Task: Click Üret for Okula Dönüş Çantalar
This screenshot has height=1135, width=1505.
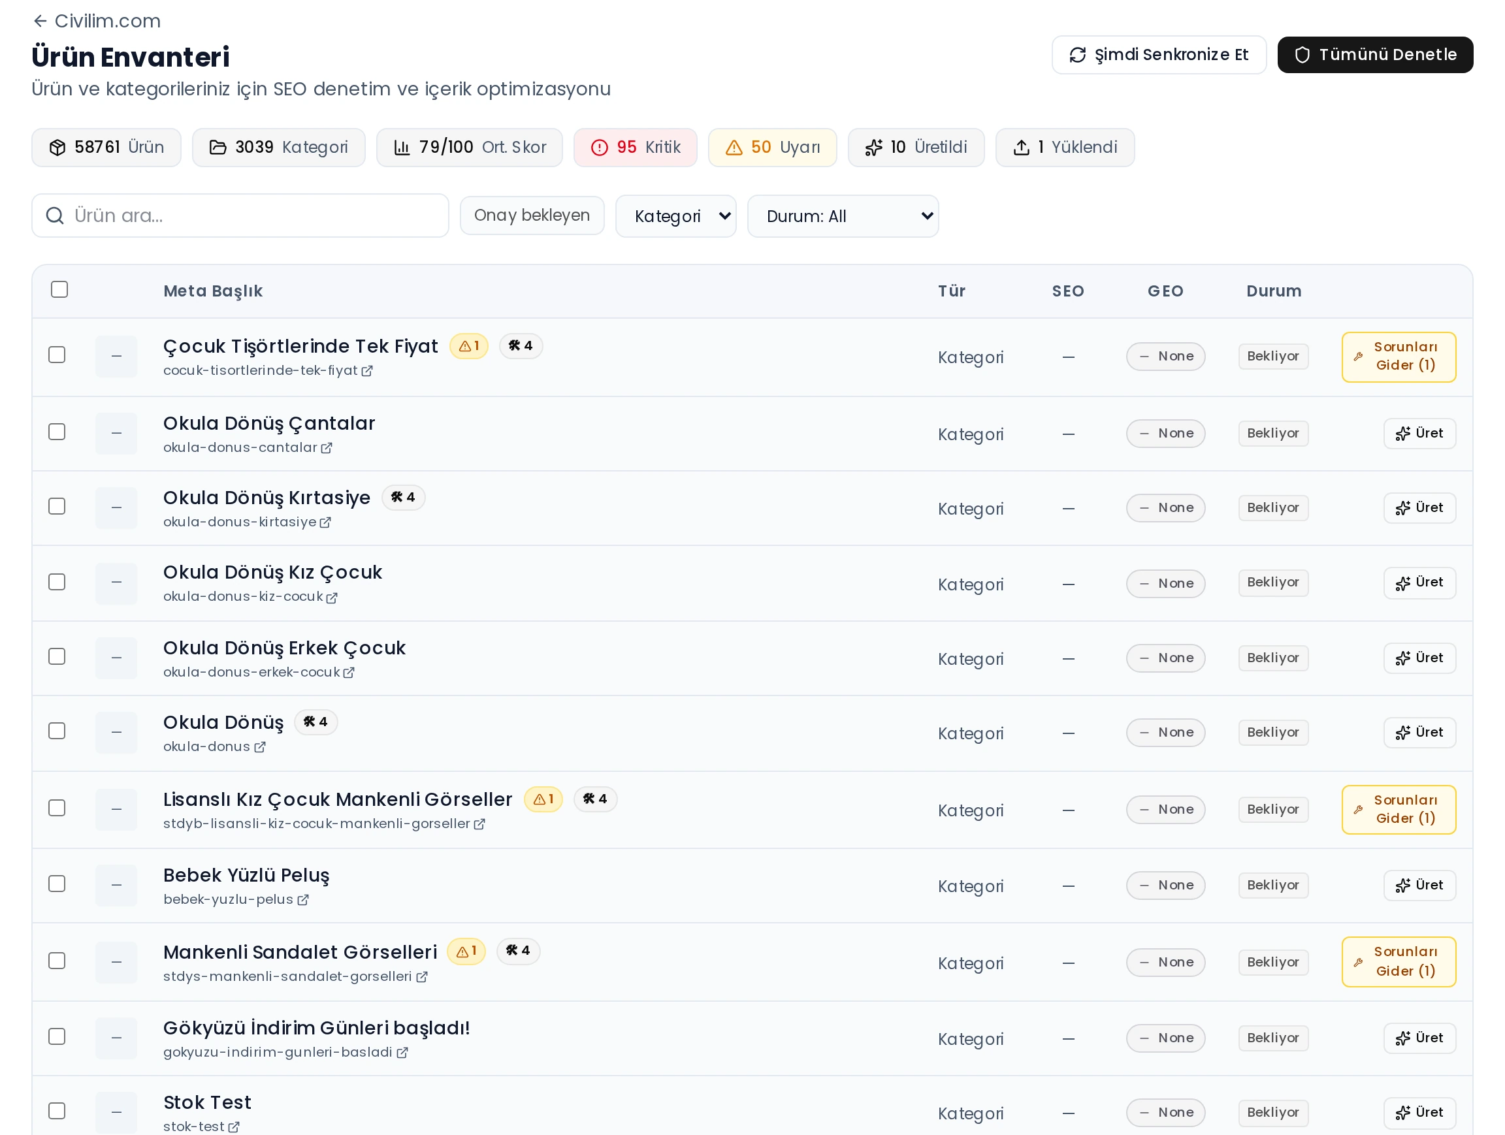Action: coord(1419,433)
